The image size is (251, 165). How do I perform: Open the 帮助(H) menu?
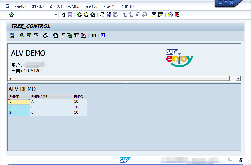(127, 6)
